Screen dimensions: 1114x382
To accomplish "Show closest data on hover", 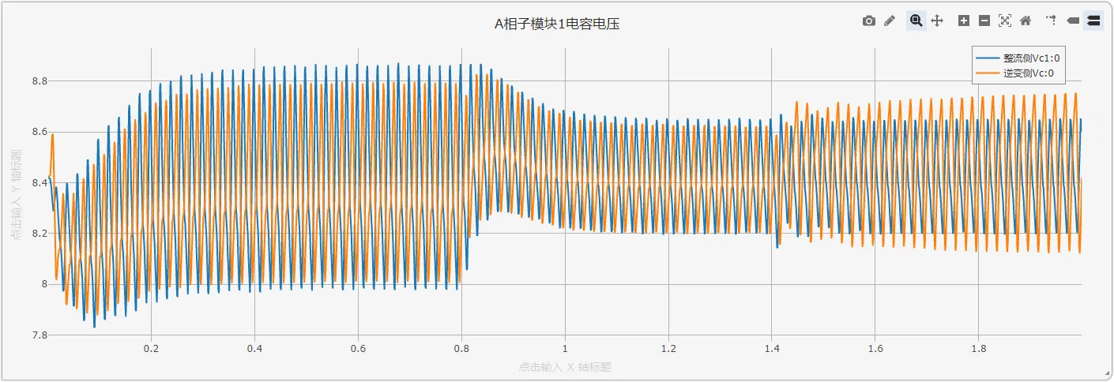I will 1073,21.
